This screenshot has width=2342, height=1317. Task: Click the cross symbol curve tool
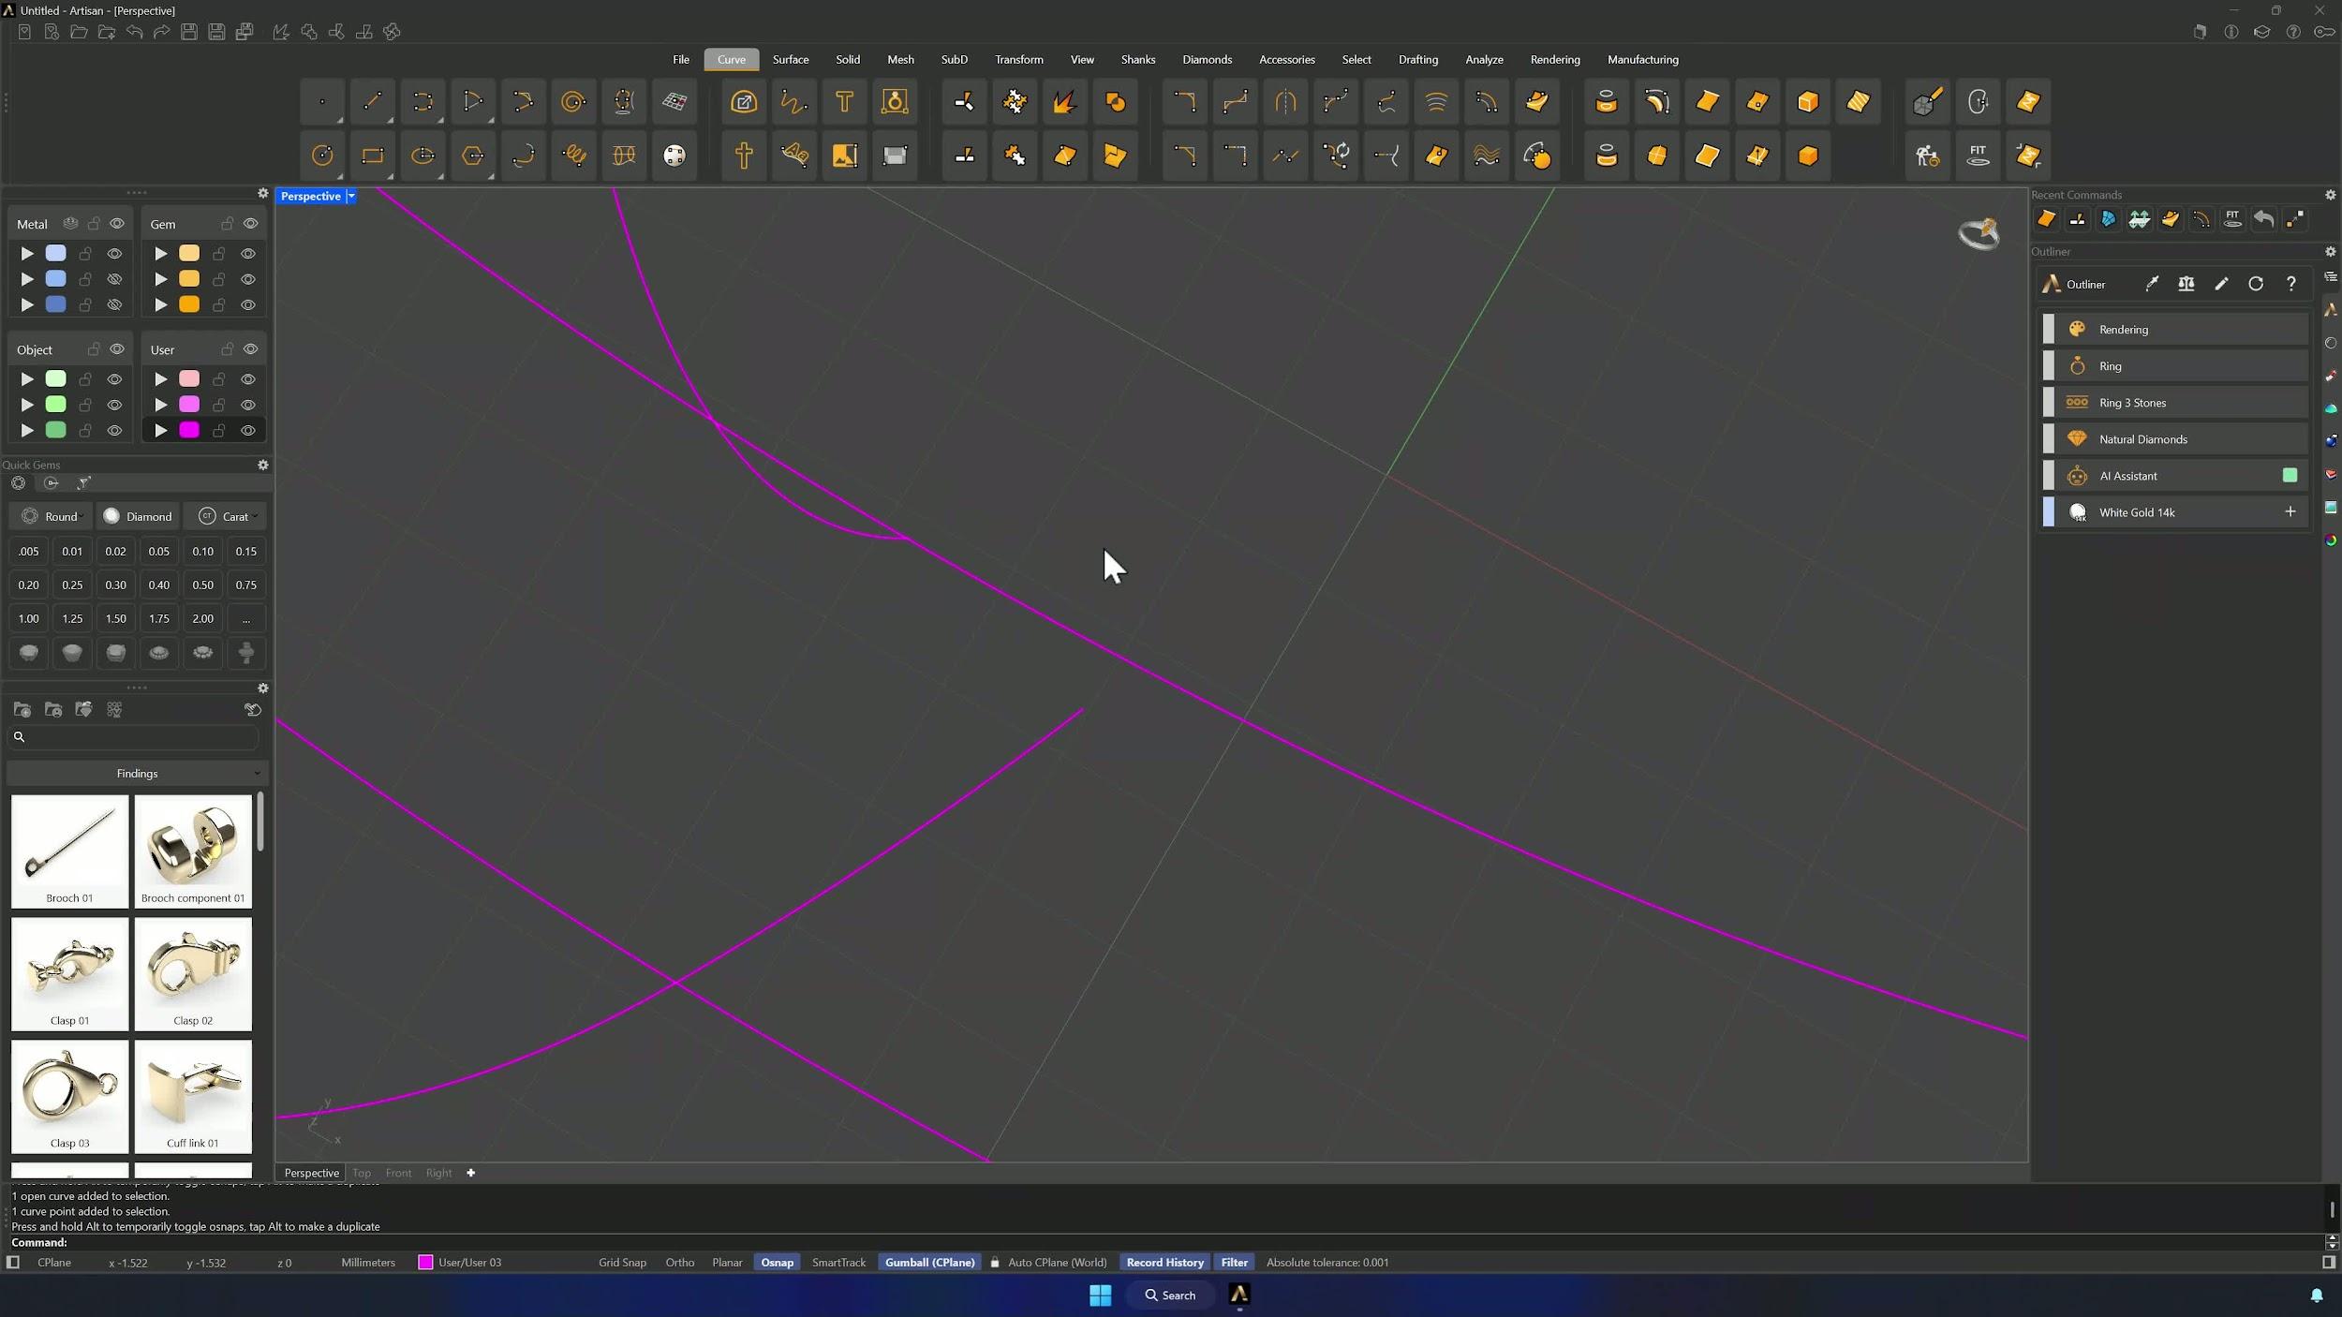744,155
